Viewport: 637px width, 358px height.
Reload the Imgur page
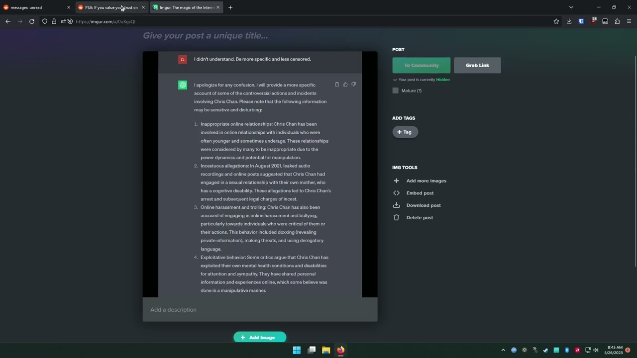(32, 21)
